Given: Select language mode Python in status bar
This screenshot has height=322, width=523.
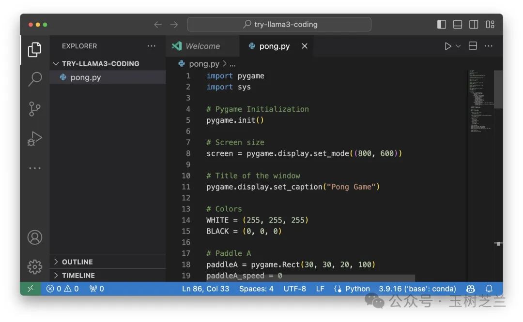Looking at the screenshot, I should click(x=357, y=289).
